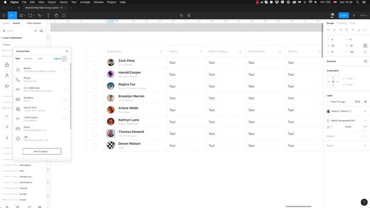Select the Hand tool
This screenshot has width=370, height=208.
coord(56,16)
